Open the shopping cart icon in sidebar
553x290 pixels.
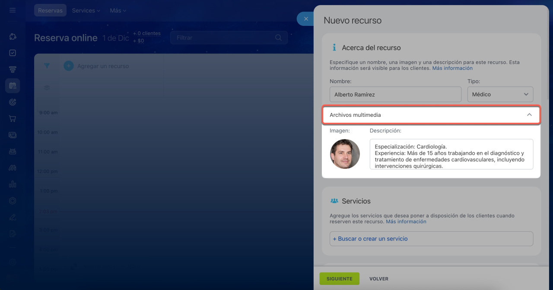click(x=13, y=118)
